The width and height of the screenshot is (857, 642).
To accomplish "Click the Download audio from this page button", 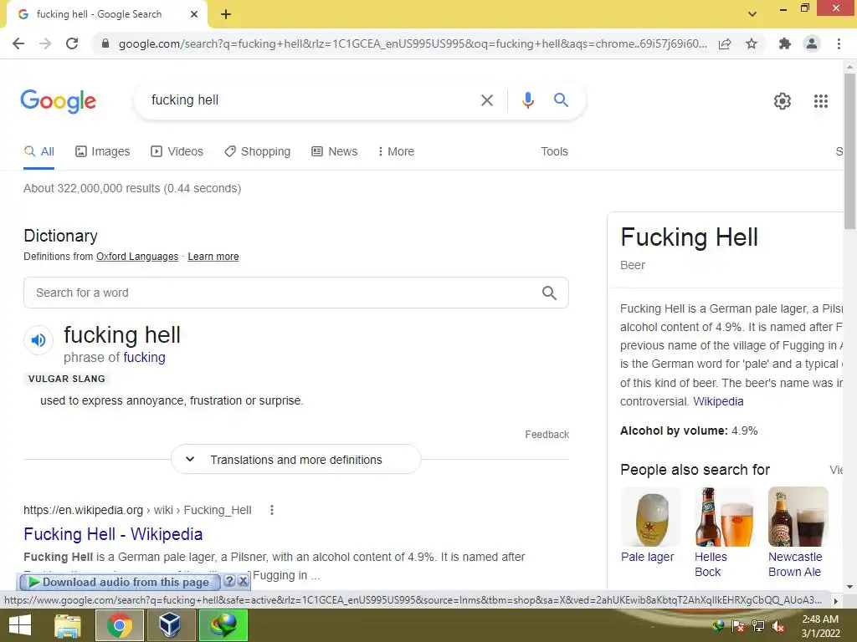I will [x=120, y=583].
